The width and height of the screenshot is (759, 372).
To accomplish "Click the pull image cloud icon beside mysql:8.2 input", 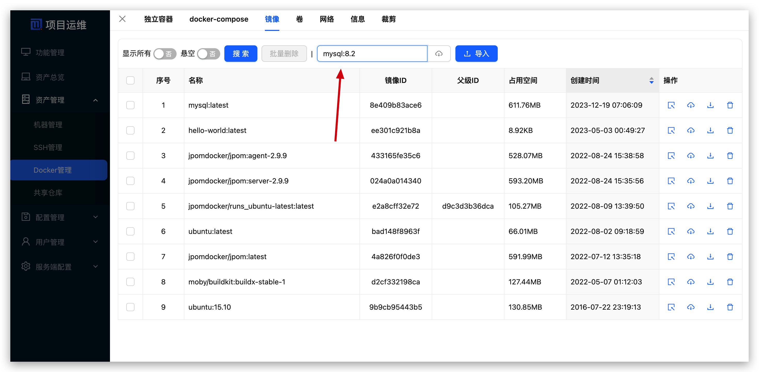I will (x=439, y=54).
